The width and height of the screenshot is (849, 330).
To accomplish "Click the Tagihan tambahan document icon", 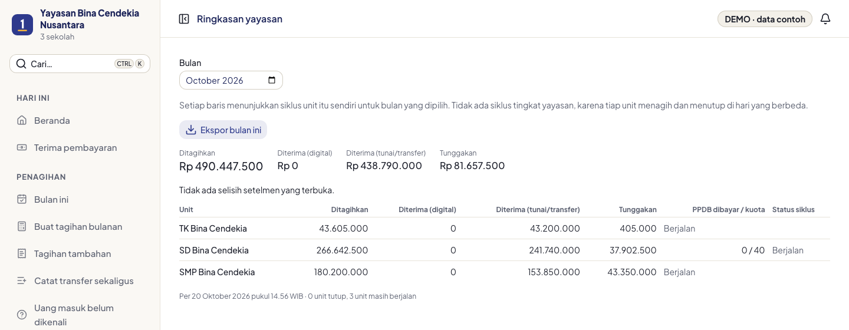I will [22, 253].
